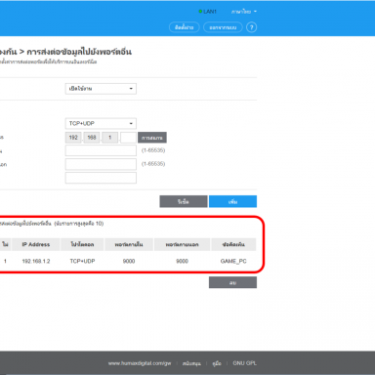This screenshot has width=375, height=375.
Task: Click the settings button in the header
Action: tap(185, 27)
